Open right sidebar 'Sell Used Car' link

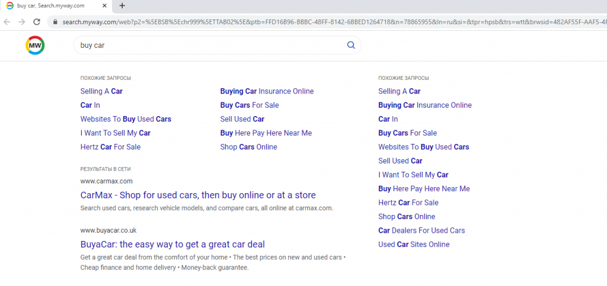400,161
